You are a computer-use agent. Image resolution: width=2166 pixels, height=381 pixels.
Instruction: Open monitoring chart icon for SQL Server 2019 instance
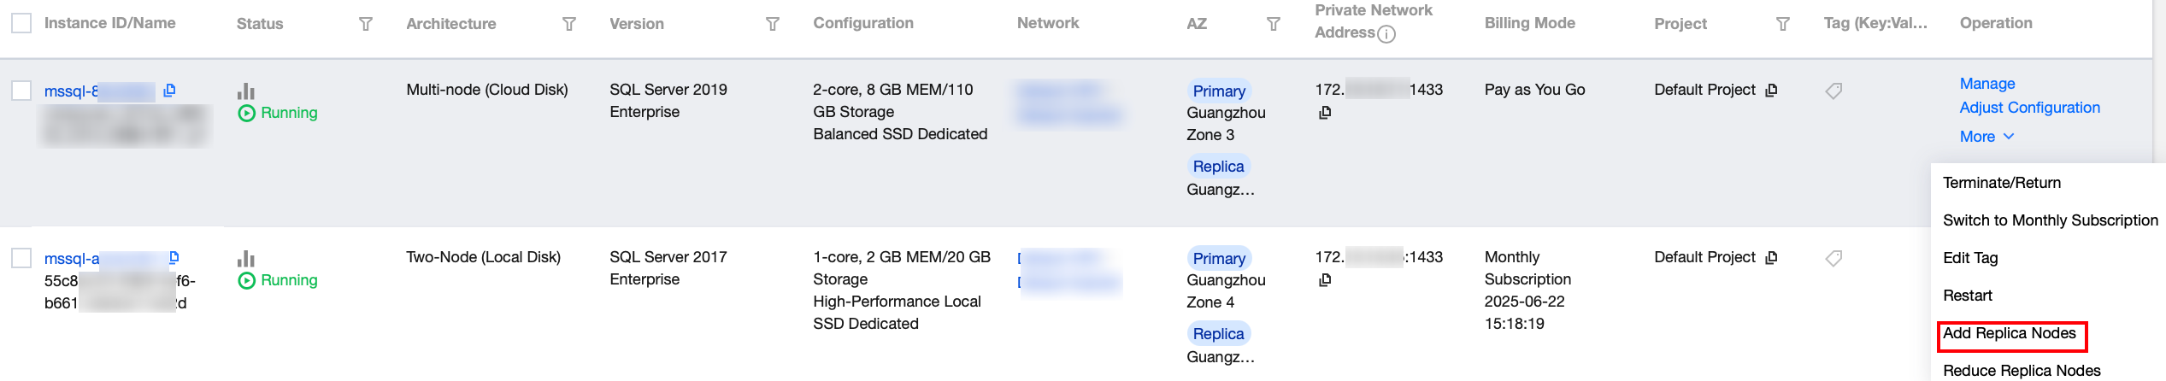pos(246,91)
